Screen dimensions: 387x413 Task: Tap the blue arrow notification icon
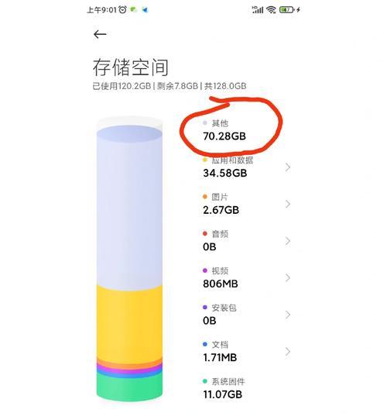[x=145, y=10]
